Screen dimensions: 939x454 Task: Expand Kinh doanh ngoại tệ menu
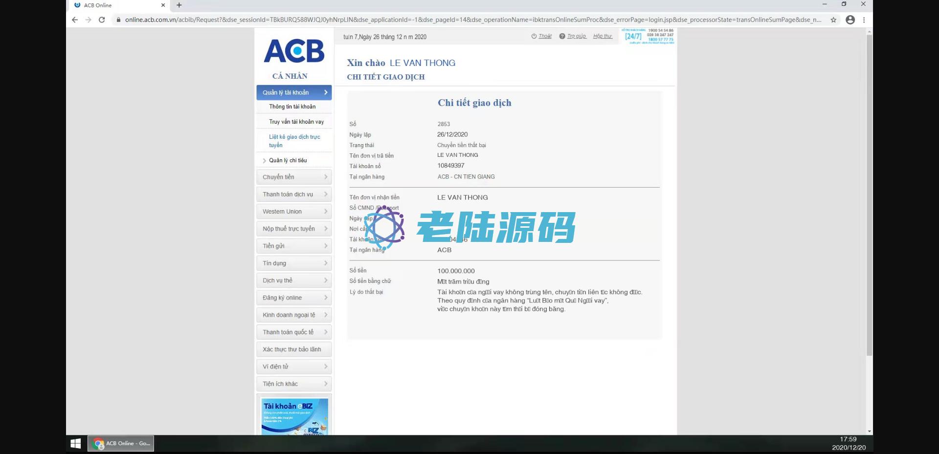point(294,315)
